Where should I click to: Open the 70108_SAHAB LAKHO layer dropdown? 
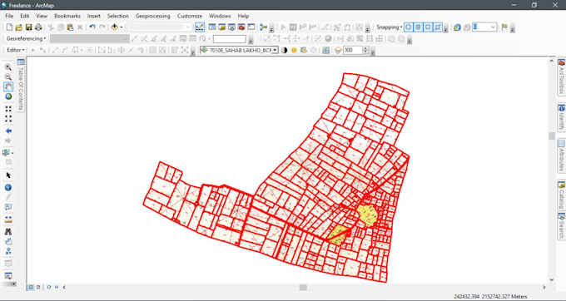pos(275,50)
